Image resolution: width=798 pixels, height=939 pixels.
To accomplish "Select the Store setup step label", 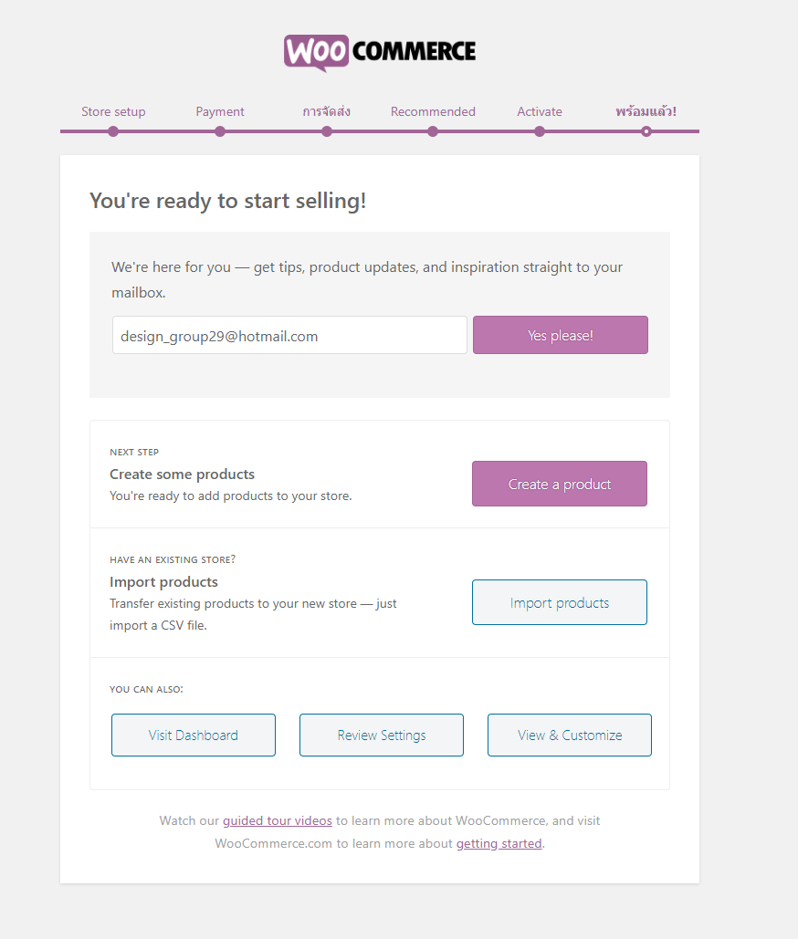I will pos(113,111).
